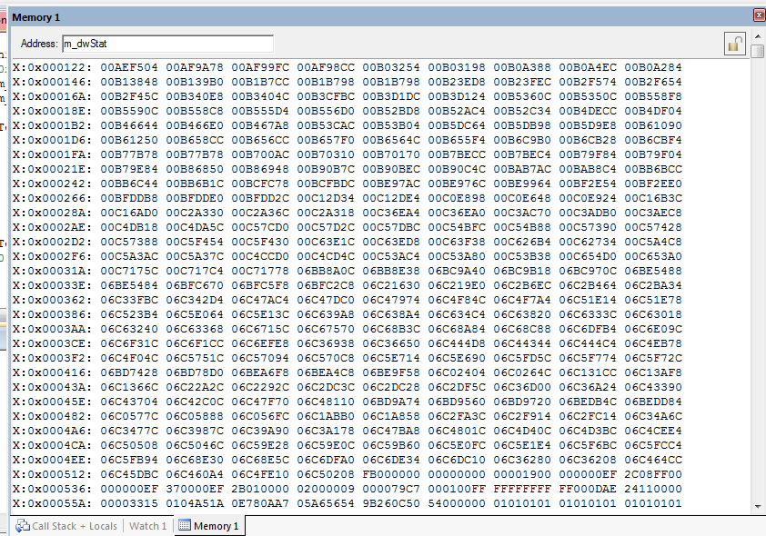Click value FB000000 in row X:0x000512
The height and width of the screenshot is (536, 766).
391,472
